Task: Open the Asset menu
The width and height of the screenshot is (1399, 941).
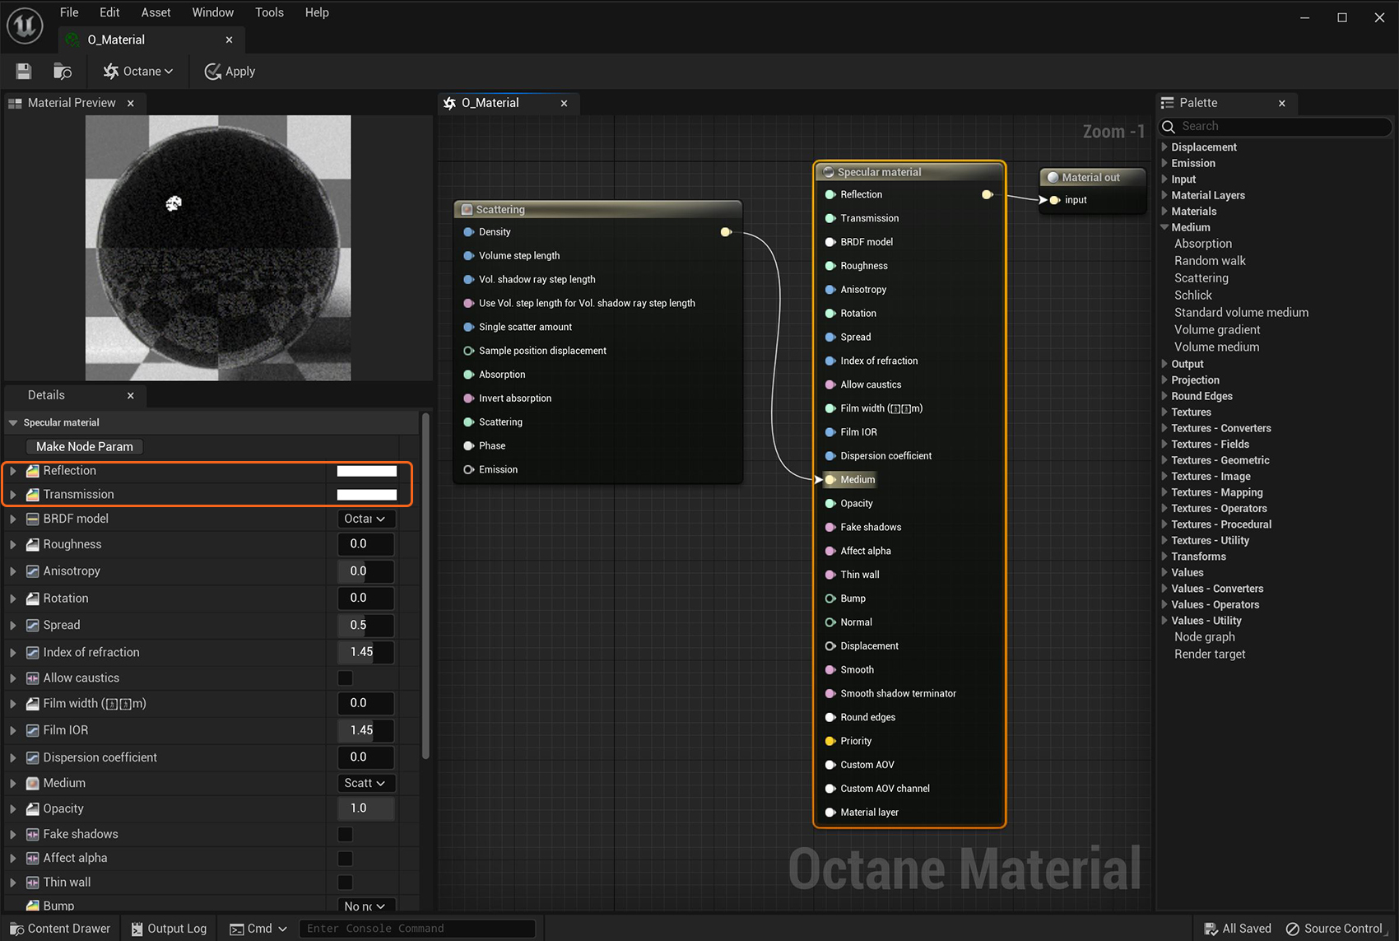Action: coord(156,12)
